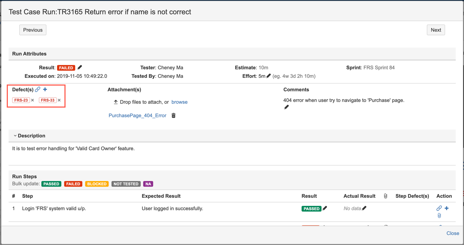Remove defect FRS-23 with its x icon
This screenshot has width=464, height=245.
click(x=32, y=100)
